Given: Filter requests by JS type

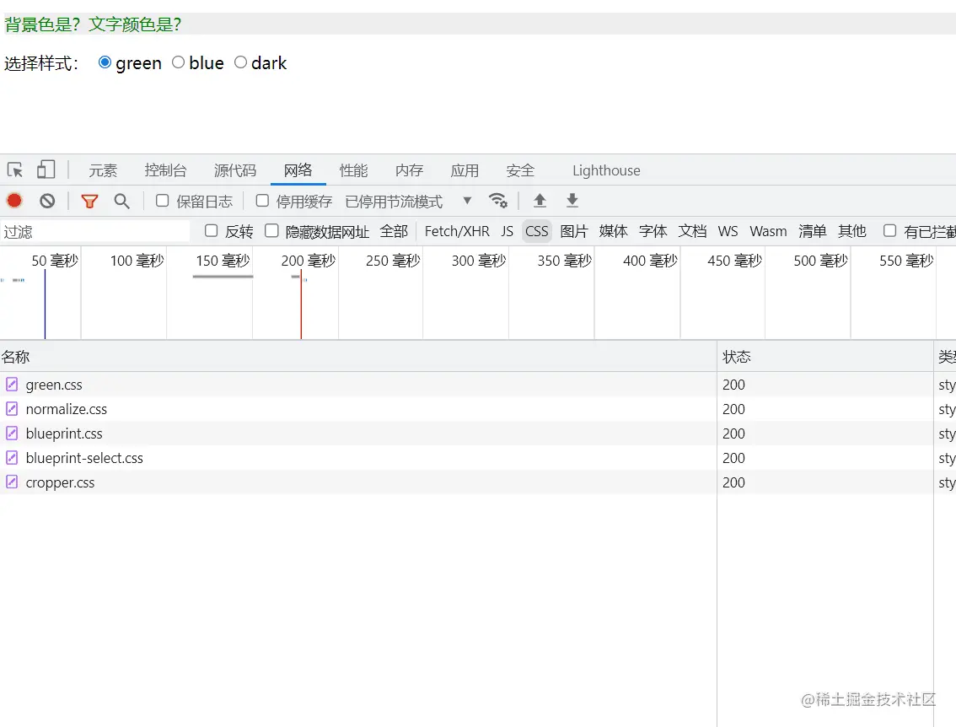Looking at the screenshot, I should coord(508,231).
